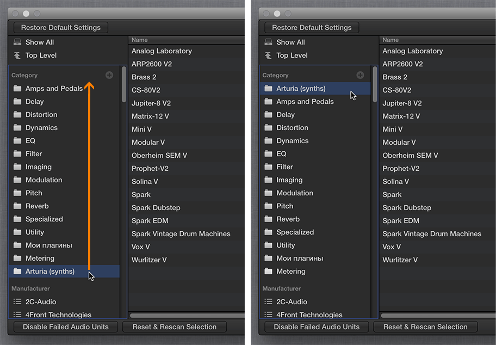Click the Top Level arrow icon in right window
This screenshot has width=496, height=345.
(x=268, y=56)
